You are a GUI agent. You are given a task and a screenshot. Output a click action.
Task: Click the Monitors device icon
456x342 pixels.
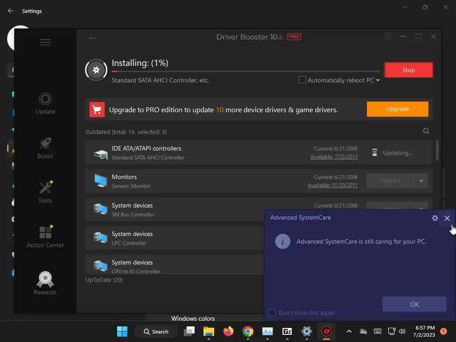click(x=101, y=181)
